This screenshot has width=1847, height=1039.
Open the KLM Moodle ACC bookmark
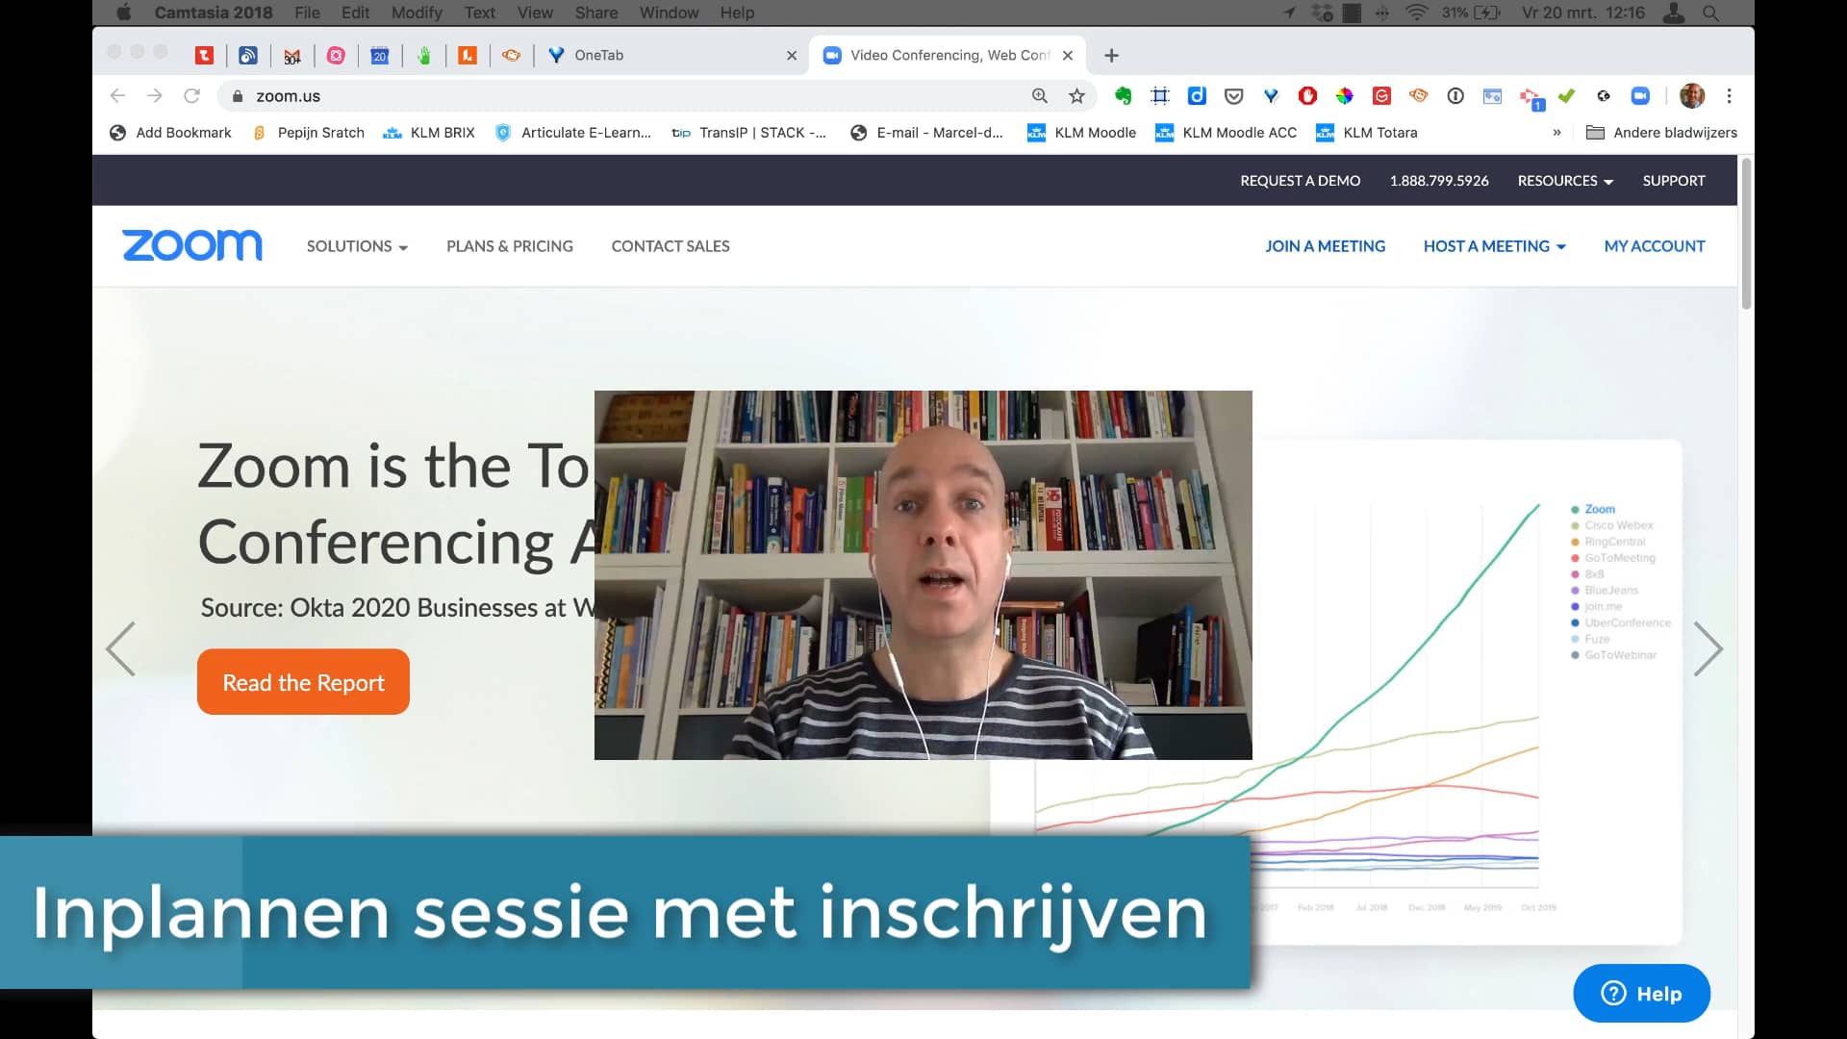(1227, 133)
